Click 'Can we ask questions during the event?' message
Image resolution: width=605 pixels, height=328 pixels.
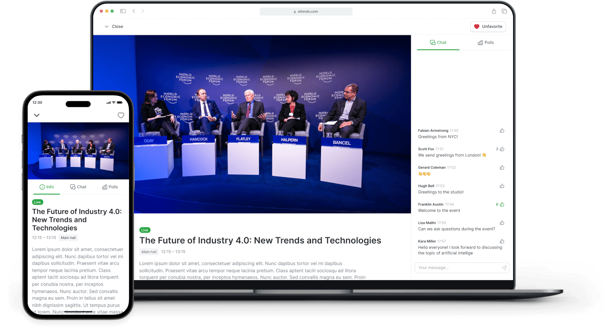pyautogui.click(x=456, y=229)
